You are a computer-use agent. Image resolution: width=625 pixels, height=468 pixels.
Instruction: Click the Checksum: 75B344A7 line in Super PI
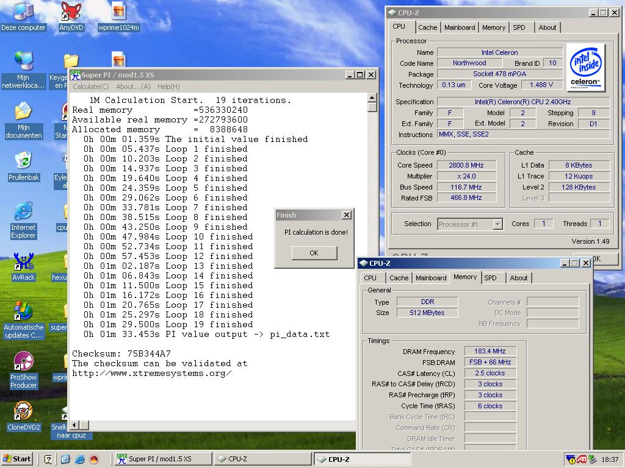point(121,353)
